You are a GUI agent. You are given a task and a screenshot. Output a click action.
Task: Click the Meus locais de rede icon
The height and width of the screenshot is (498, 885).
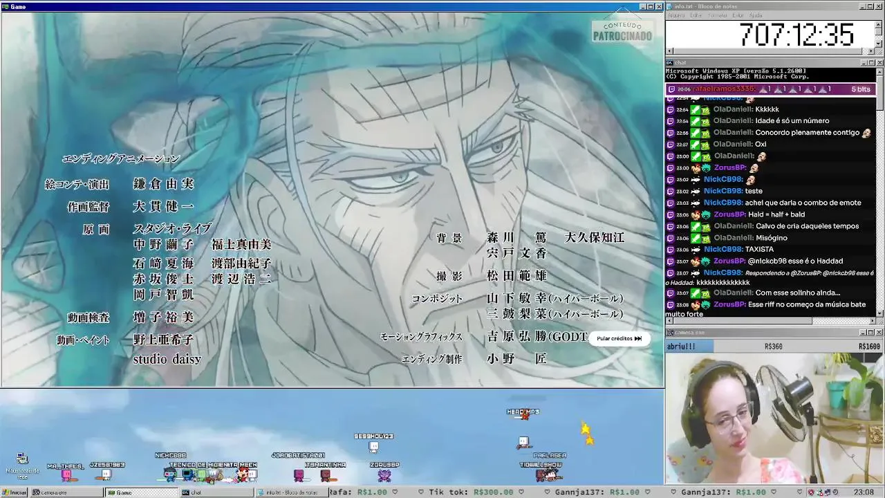(x=22, y=465)
